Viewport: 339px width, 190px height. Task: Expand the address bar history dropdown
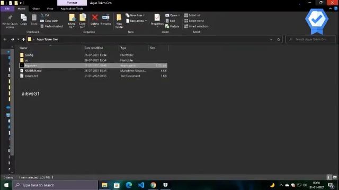pos(271,40)
